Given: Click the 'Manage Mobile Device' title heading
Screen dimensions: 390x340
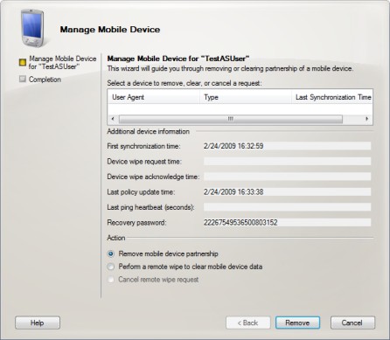Looking at the screenshot, I should point(110,30).
